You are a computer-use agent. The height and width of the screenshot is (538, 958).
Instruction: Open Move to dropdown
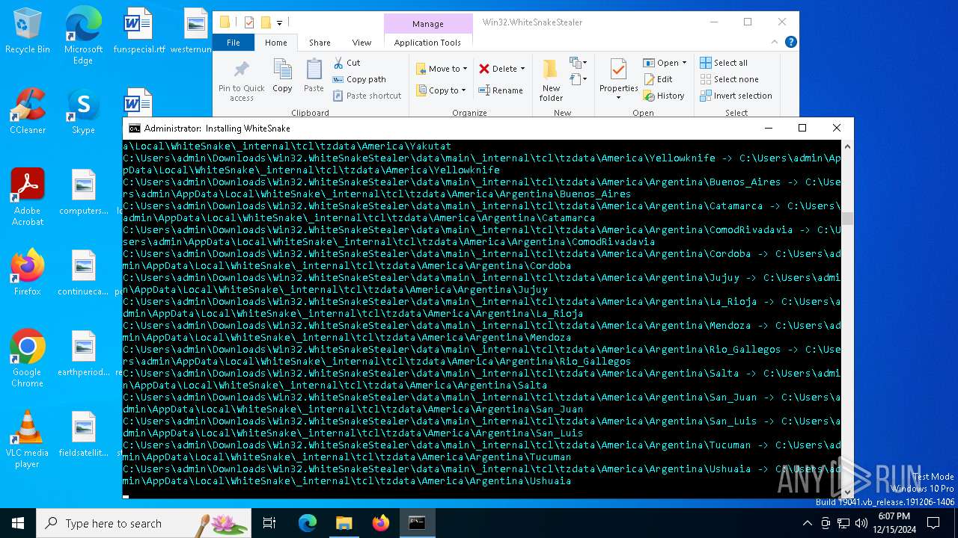click(x=442, y=68)
